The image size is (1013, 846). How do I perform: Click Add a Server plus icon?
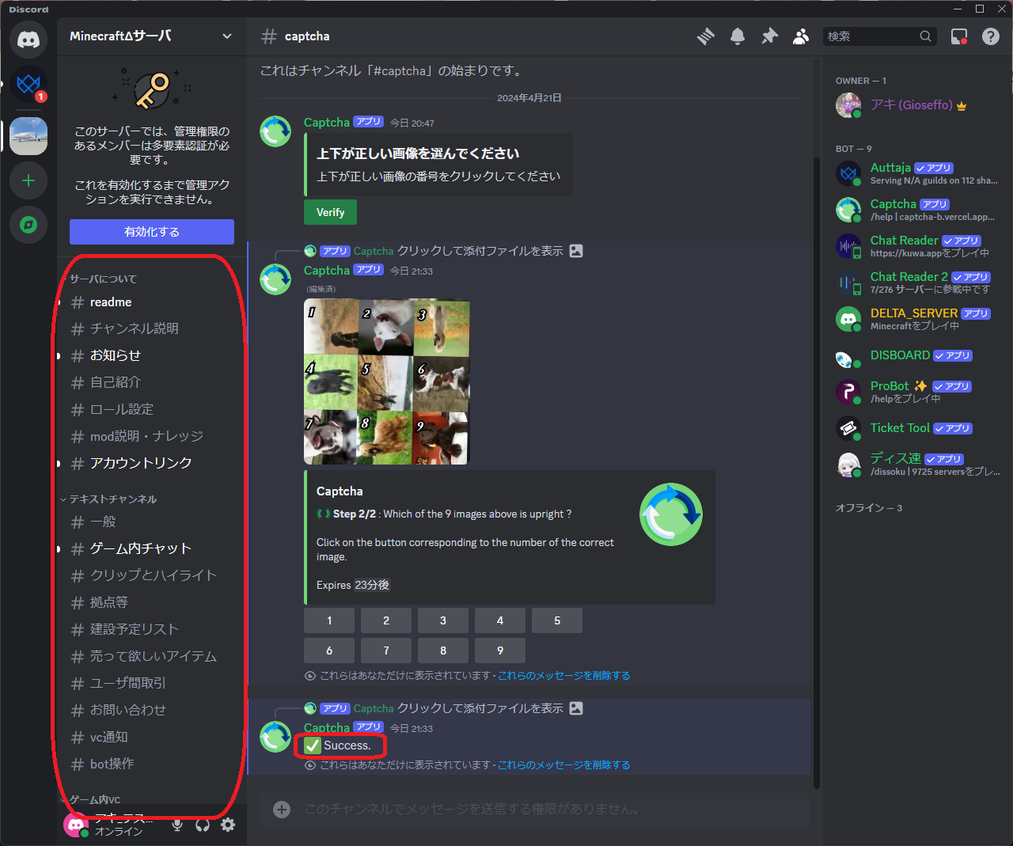(28, 181)
